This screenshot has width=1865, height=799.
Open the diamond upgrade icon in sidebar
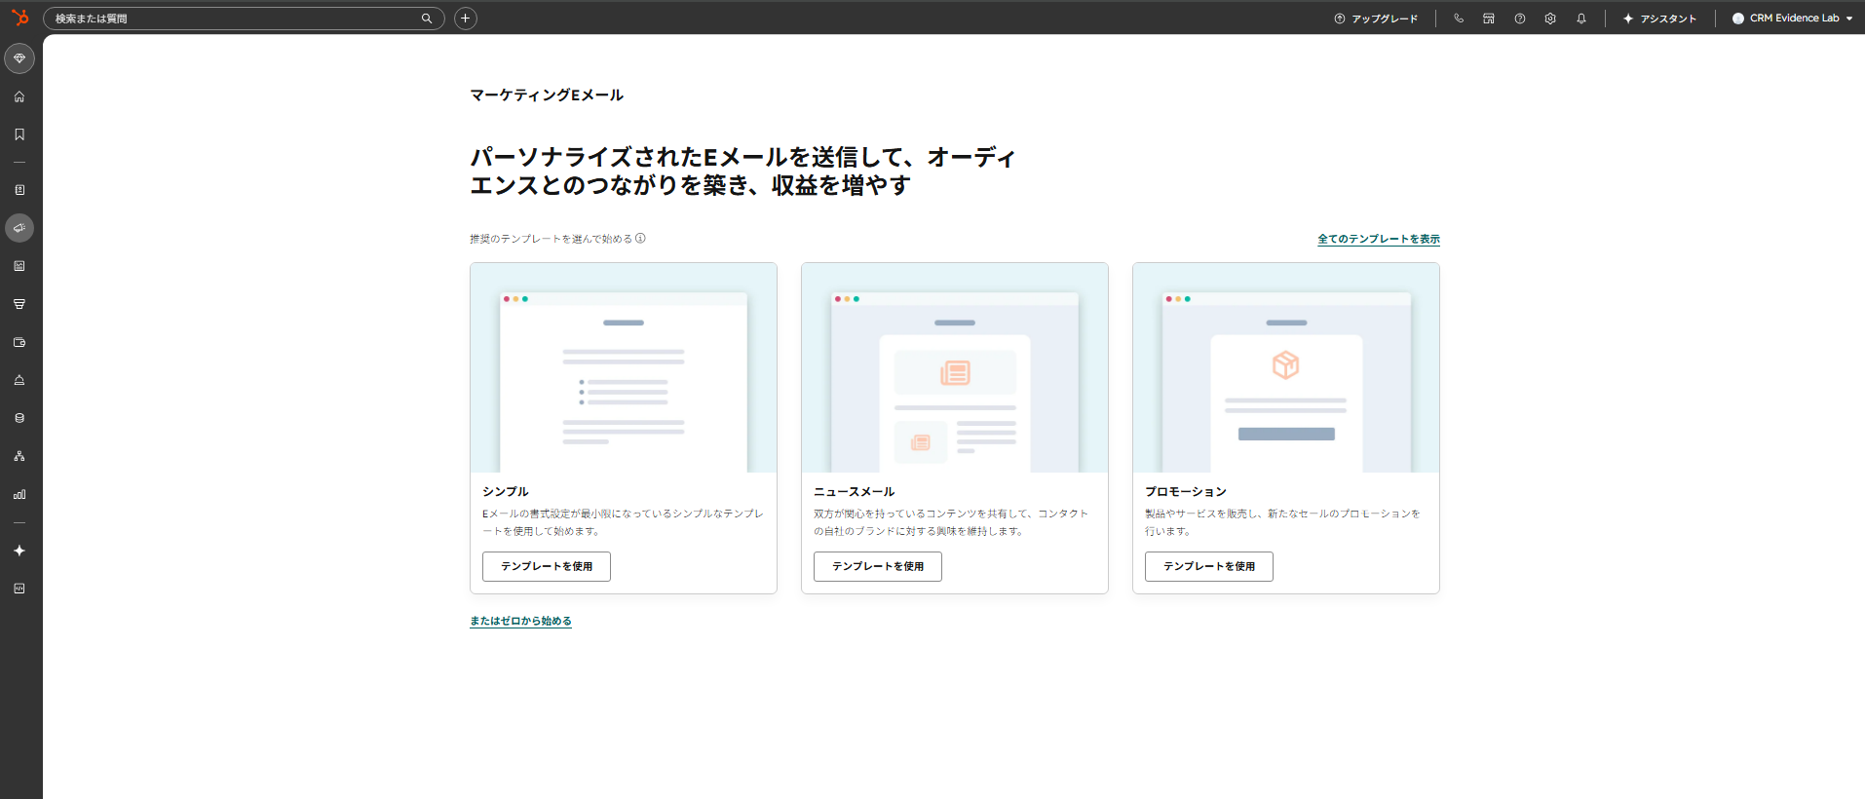click(19, 58)
